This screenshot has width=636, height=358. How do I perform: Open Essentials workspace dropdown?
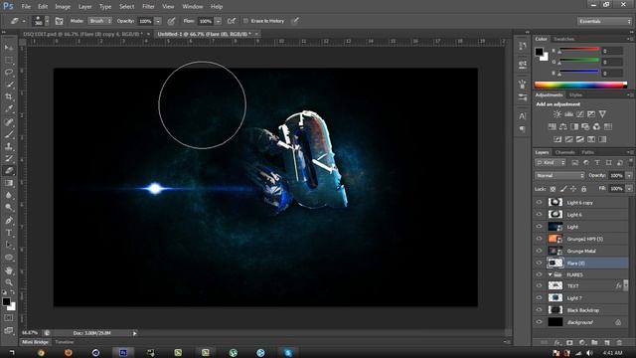[604, 21]
